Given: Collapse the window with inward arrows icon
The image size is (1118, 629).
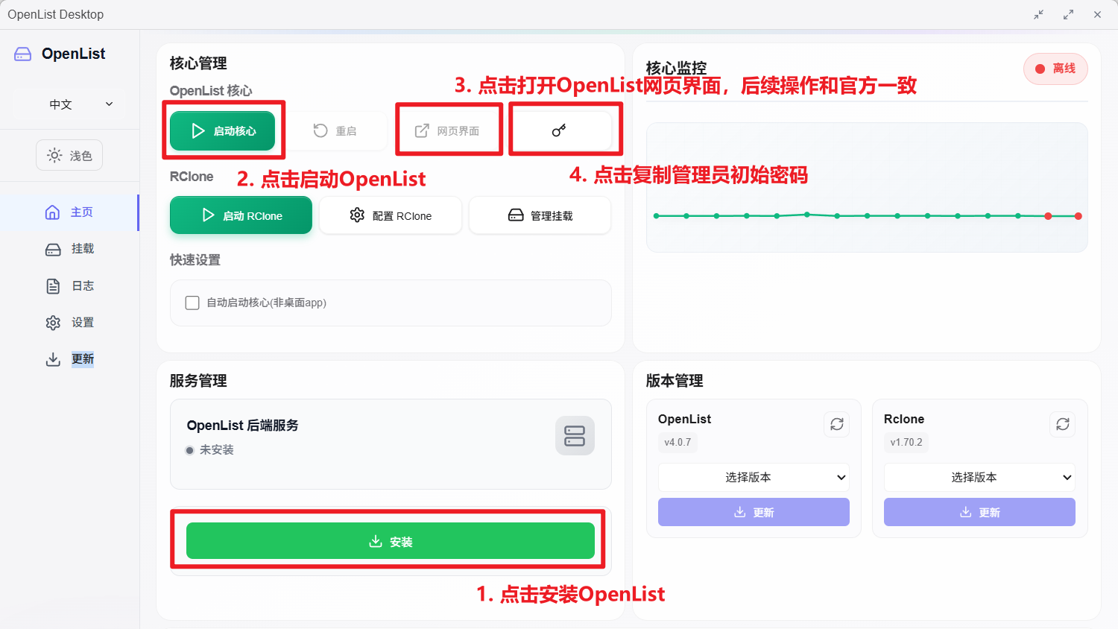Looking at the screenshot, I should [x=1039, y=15].
